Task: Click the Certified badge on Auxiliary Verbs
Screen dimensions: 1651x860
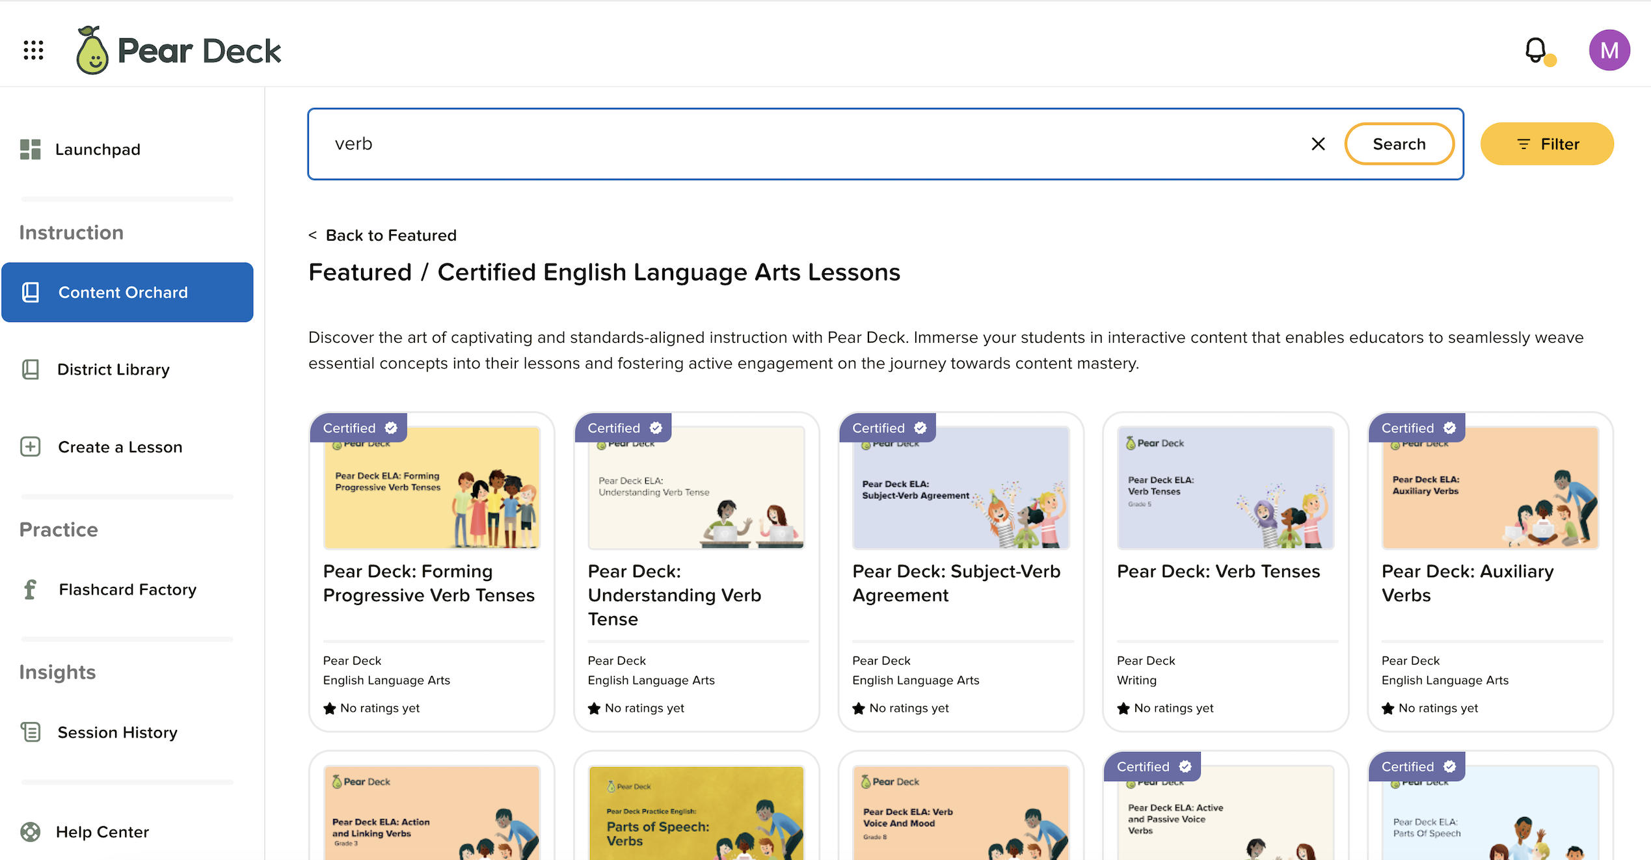Action: (x=1417, y=427)
